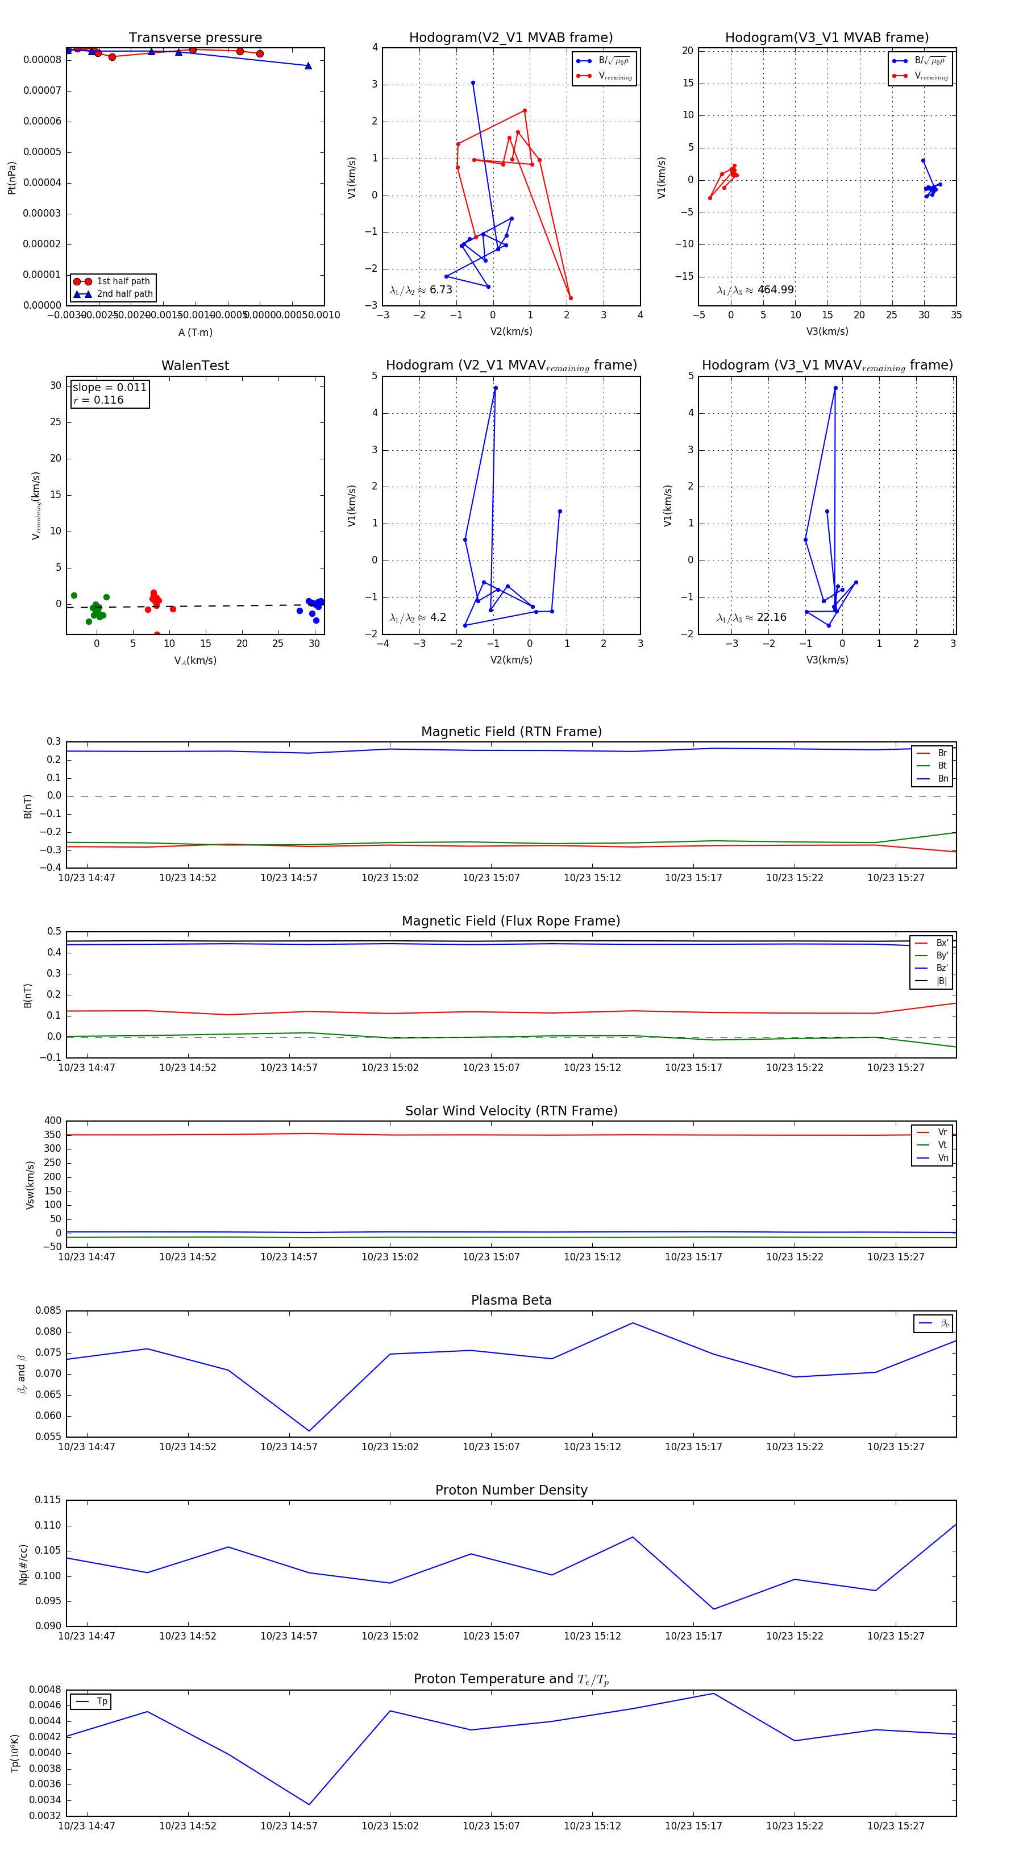The width and height of the screenshot is (1023, 1876).
Task: Click the "Hodogram(V3_V1 MVAB frame)" title
Action: [x=827, y=38]
